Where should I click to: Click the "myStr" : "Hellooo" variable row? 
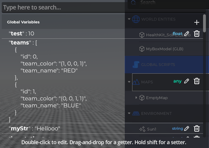[102, 128]
